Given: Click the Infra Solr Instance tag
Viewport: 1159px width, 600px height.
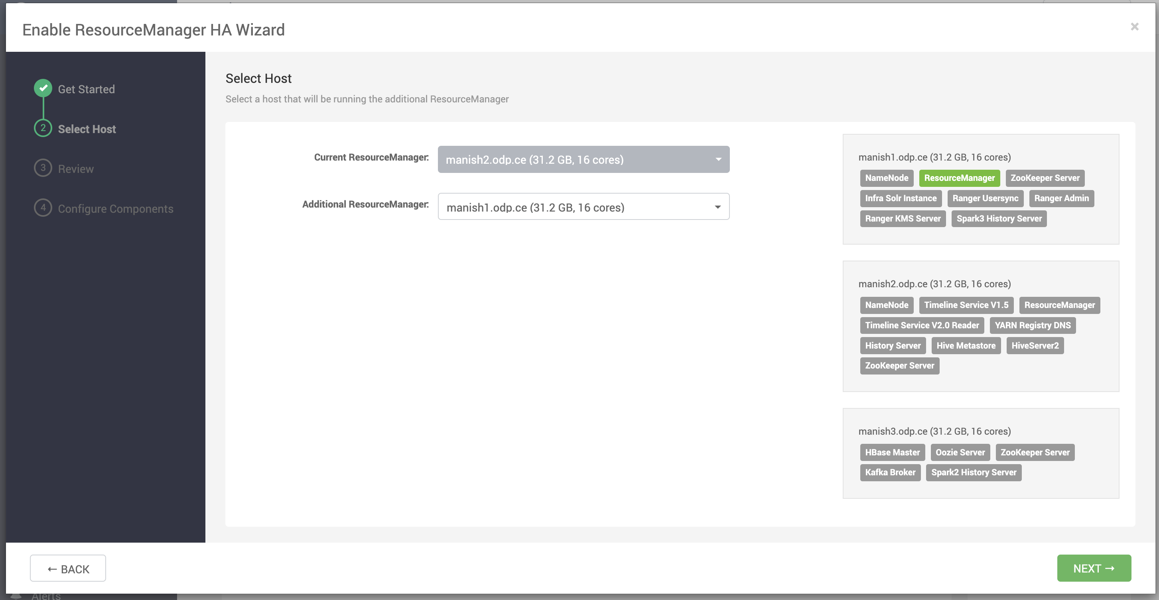Looking at the screenshot, I should pos(901,198).
